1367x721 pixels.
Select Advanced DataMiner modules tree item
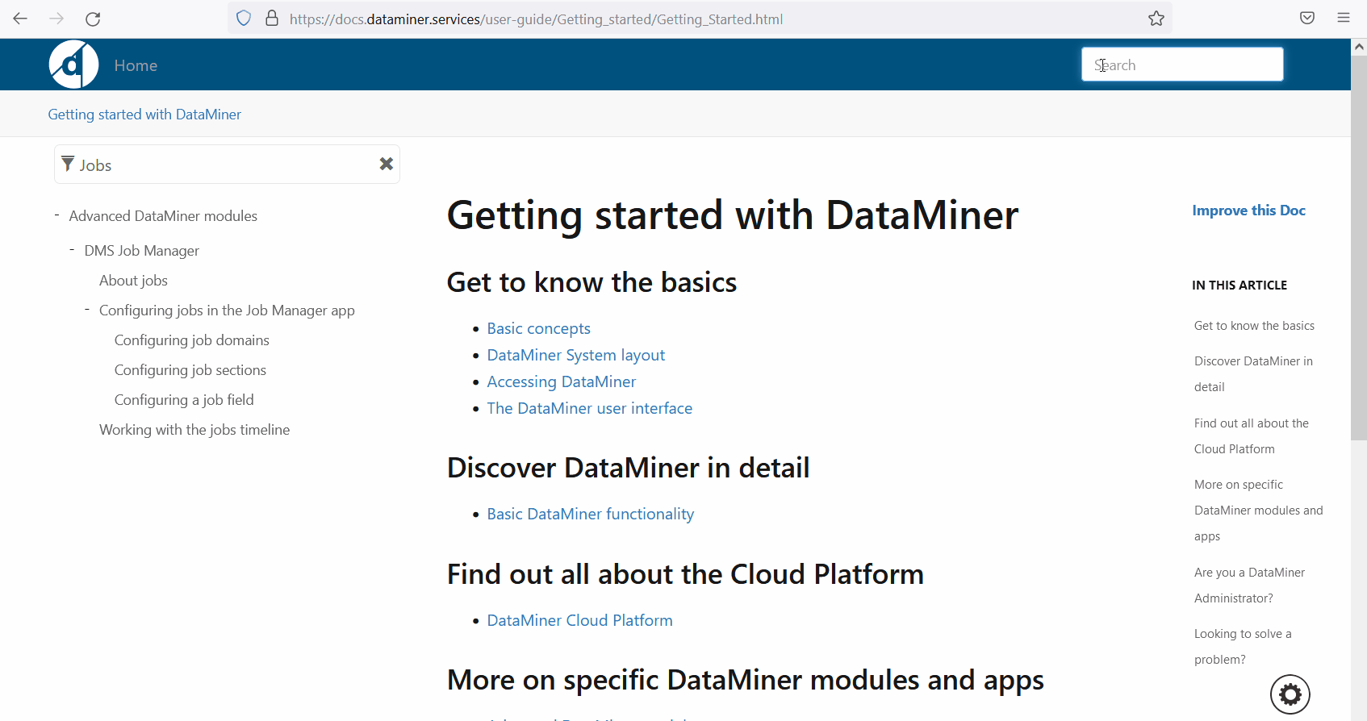click(163, 216)
